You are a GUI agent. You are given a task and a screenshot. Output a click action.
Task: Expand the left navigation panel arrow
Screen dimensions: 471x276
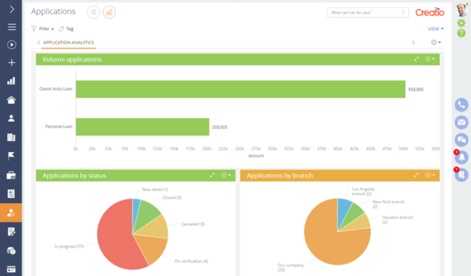(12, 9)
